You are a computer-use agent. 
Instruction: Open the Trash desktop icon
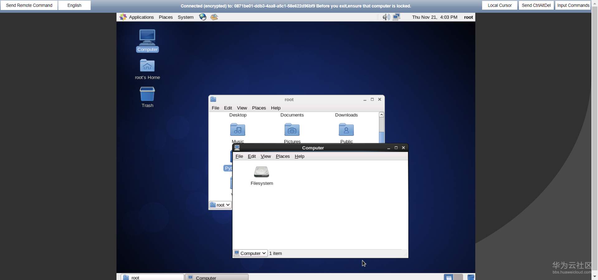(x=147, y=94)
